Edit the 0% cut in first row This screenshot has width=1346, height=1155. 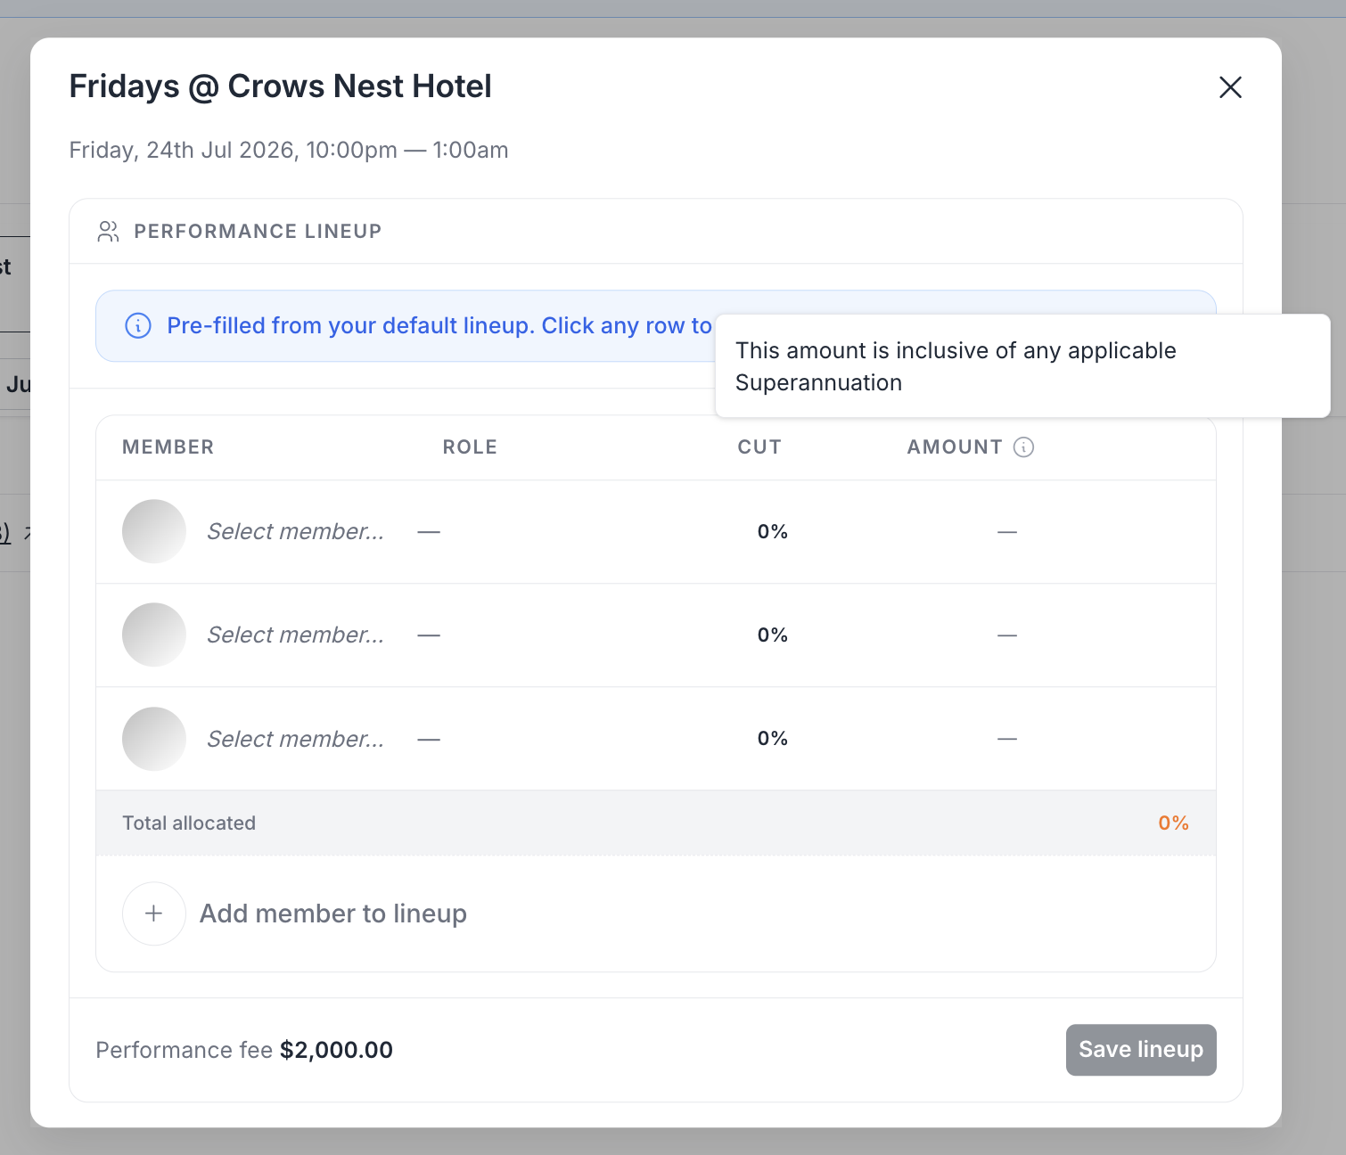(x=772, y=532)
